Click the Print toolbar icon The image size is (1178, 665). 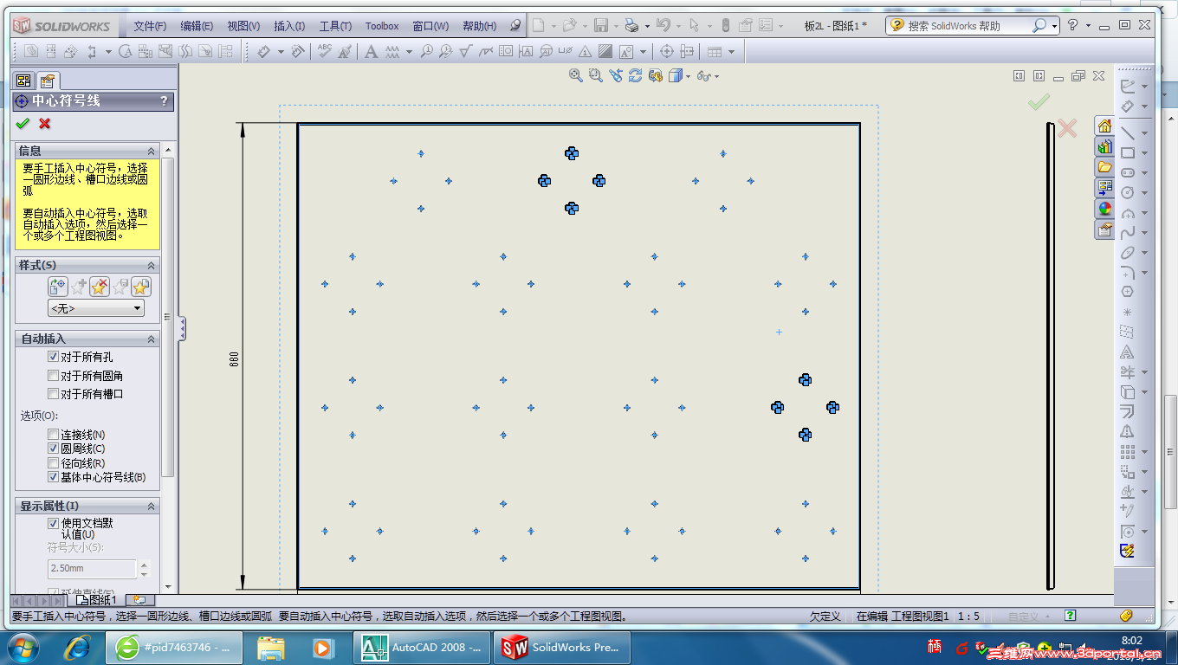coord(631,26)
